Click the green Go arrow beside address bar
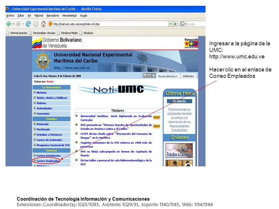 pyautogui.click(x=175, y=24)
